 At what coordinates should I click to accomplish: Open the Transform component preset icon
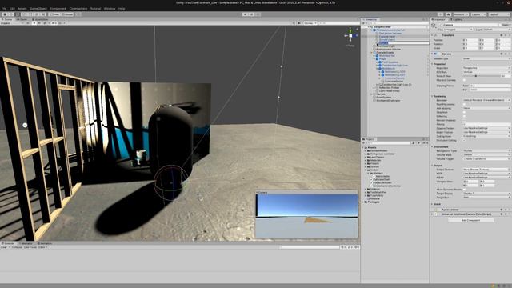point(506,35)
